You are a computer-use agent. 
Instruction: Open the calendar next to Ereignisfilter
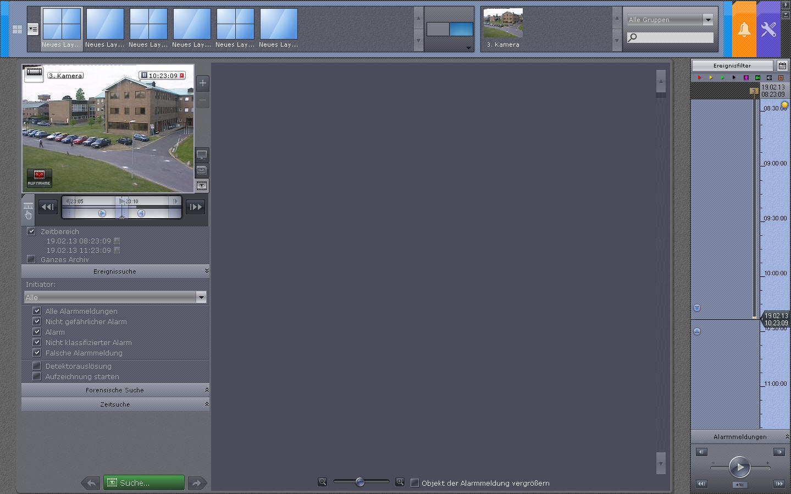[x=782, y=65]
